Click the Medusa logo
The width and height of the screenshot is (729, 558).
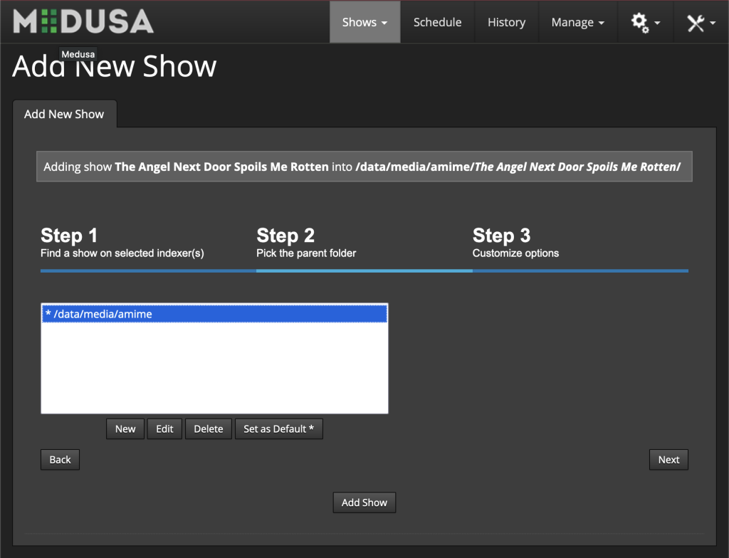coord(83,21)
